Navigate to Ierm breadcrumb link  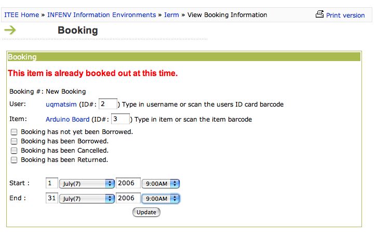tap(171, 15)
